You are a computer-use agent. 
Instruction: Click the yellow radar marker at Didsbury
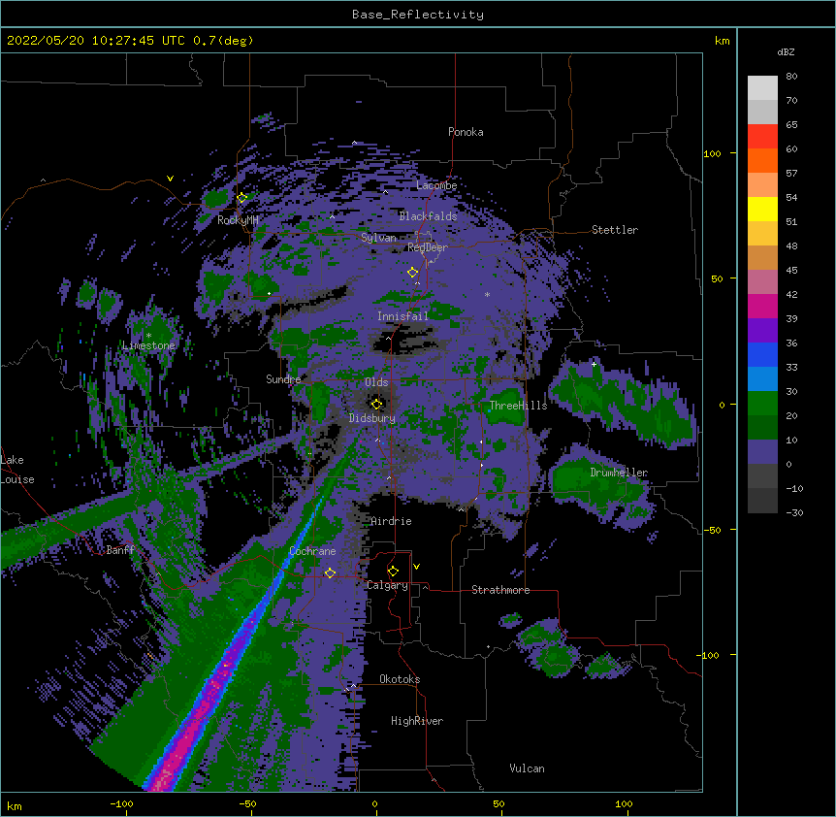(x=376, y=404)
